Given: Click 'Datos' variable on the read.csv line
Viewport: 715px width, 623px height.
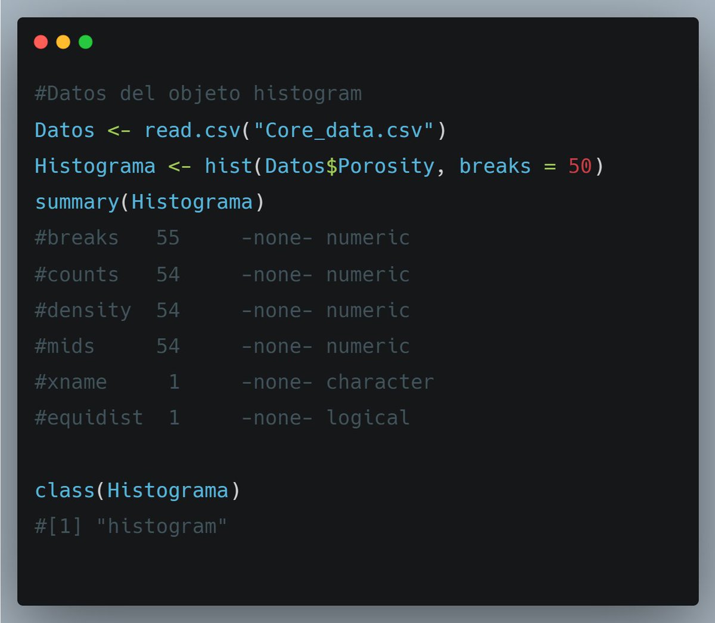Looking at the screenshot, I should pyautogui.click(x=65, y=130).
